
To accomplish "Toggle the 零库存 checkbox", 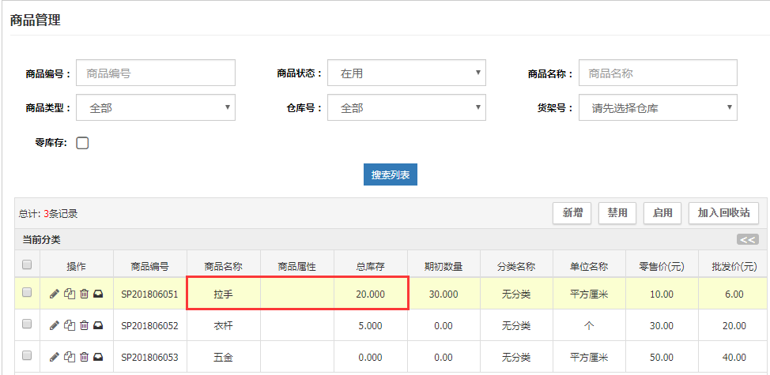I will 82,143.
